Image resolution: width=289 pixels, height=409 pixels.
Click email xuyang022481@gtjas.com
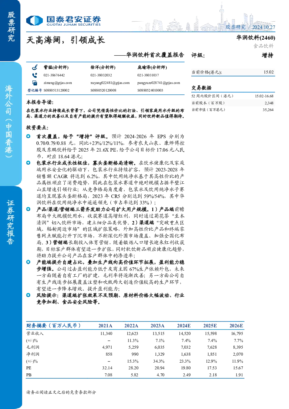pos(110,83)
